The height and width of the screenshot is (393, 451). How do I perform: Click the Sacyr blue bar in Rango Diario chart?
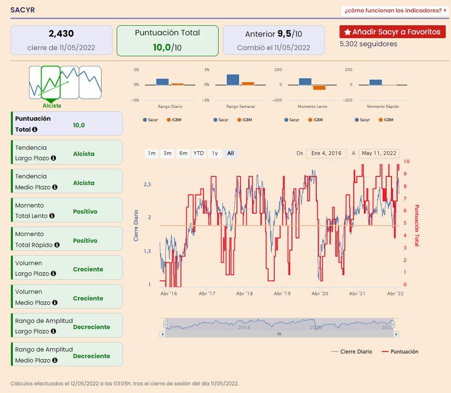pos(162,82)
